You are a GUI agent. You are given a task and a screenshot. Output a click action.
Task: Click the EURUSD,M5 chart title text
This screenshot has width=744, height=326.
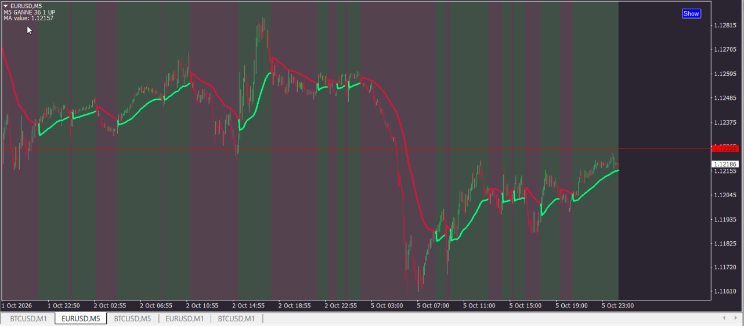26,6
